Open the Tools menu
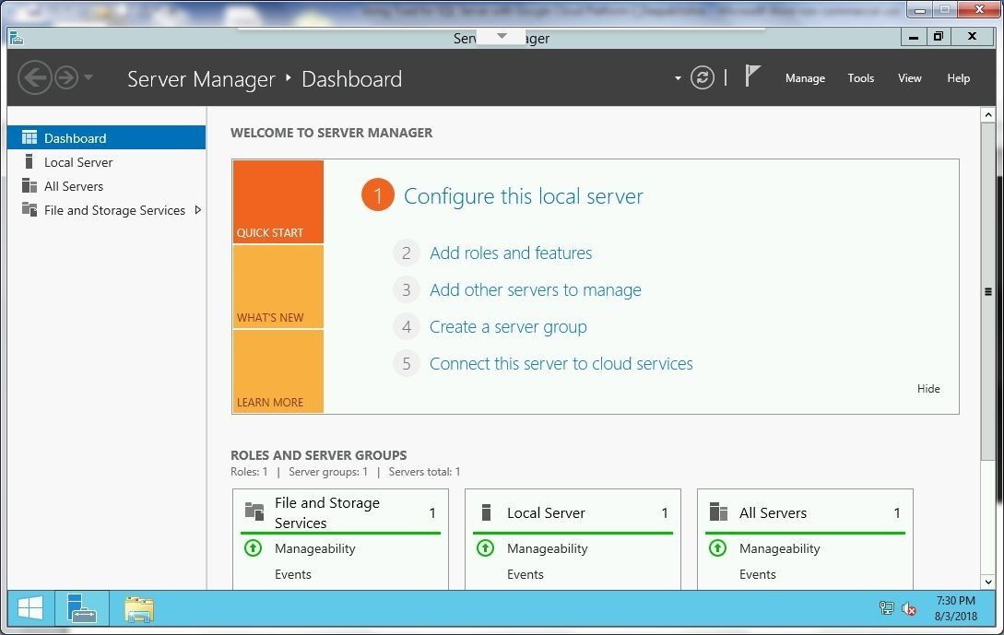 point(860,78)
